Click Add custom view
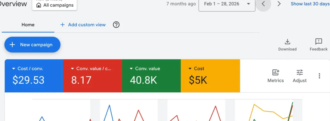The height and width of the screenshot is (121, 330). pos(83,25)
